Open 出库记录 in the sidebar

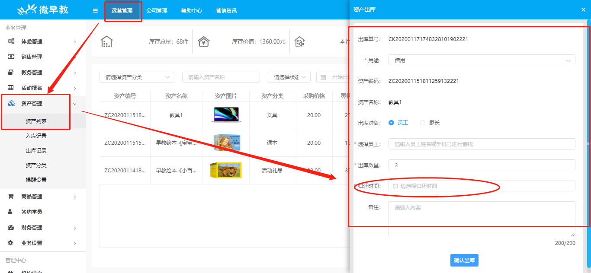pyautogui.click(x=36, y=151)
